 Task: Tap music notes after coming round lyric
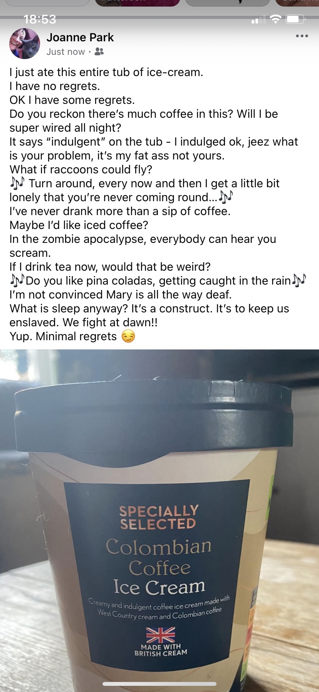(226, 197)
